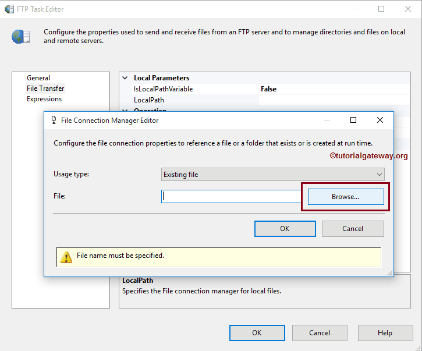The width and height of the screenshot is (422, 351).
Task: Click Cancel at bottom of FTP Task Editor
Action: coord(320,333)
